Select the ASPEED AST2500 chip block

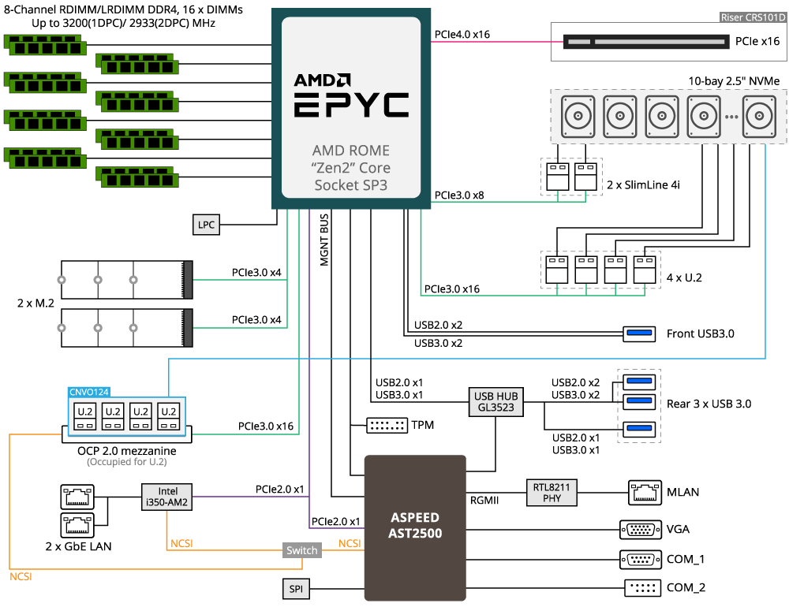tap(415, 527)
